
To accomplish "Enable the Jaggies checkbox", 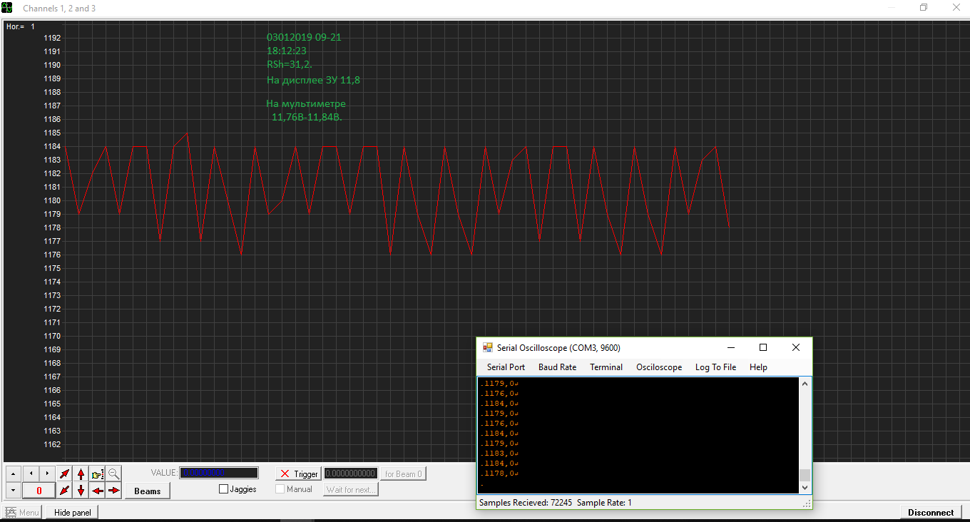I will pyautogui.click(x=224, y=489).
